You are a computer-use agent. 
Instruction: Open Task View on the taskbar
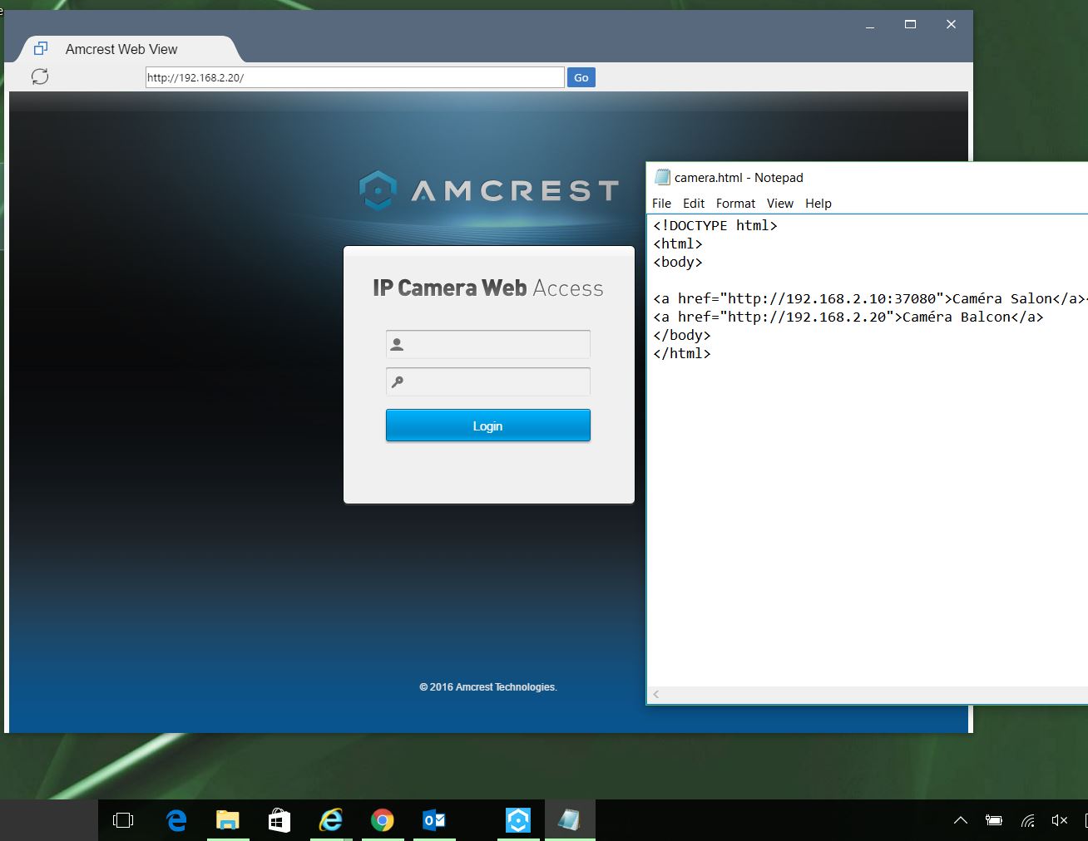(123, 820)
